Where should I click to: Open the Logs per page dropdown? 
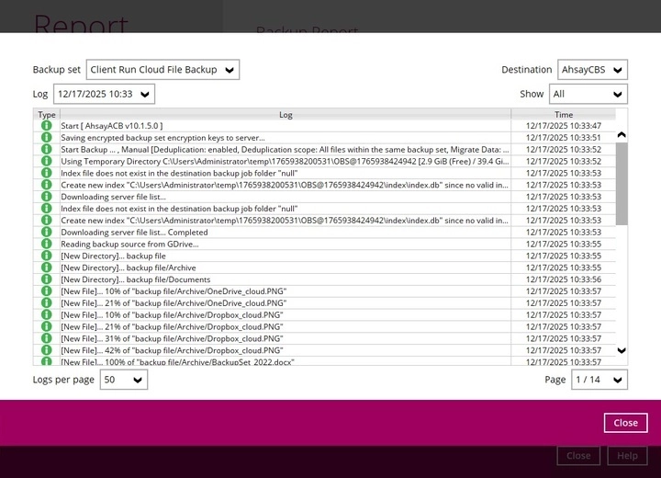(x=124, y=380)
